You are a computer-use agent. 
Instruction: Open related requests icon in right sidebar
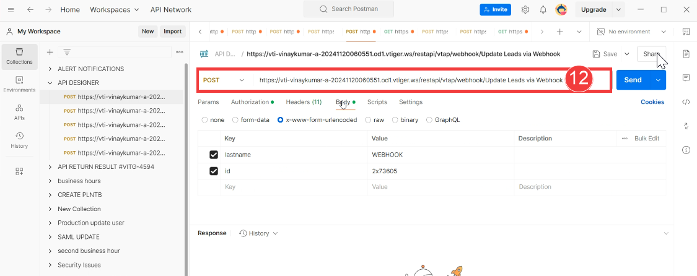(x=685, y=126)
